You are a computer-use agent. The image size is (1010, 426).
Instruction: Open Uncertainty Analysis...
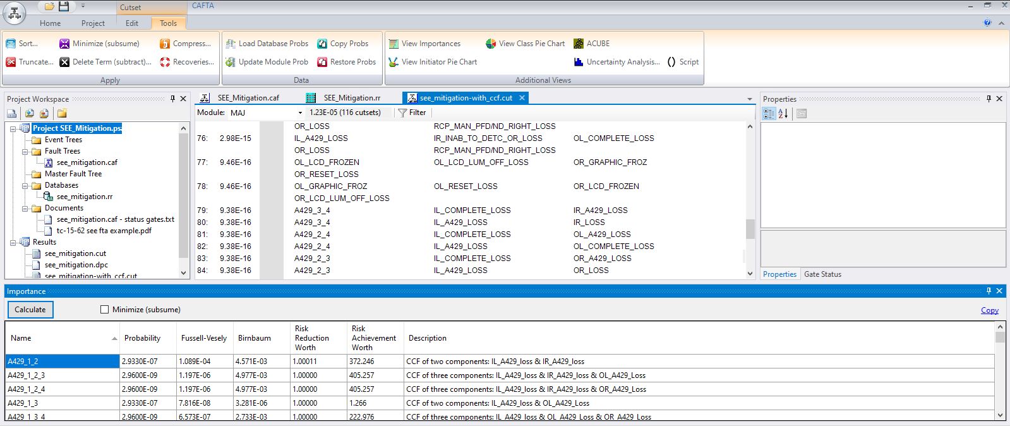[617, 62]
